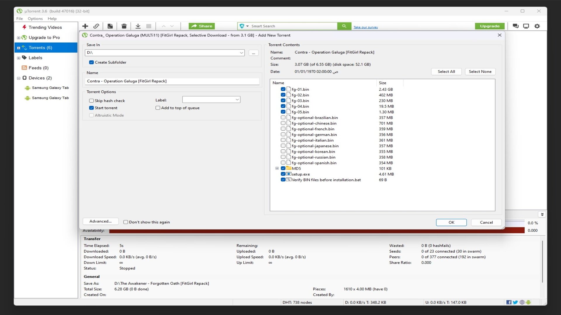561x315 pixels.
Task: Select the second Samsung Galaxy Tab device
Action: 50,98
